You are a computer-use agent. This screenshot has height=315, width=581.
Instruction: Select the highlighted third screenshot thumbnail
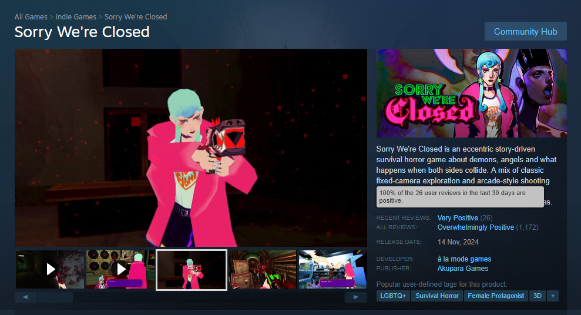point(191,270)
